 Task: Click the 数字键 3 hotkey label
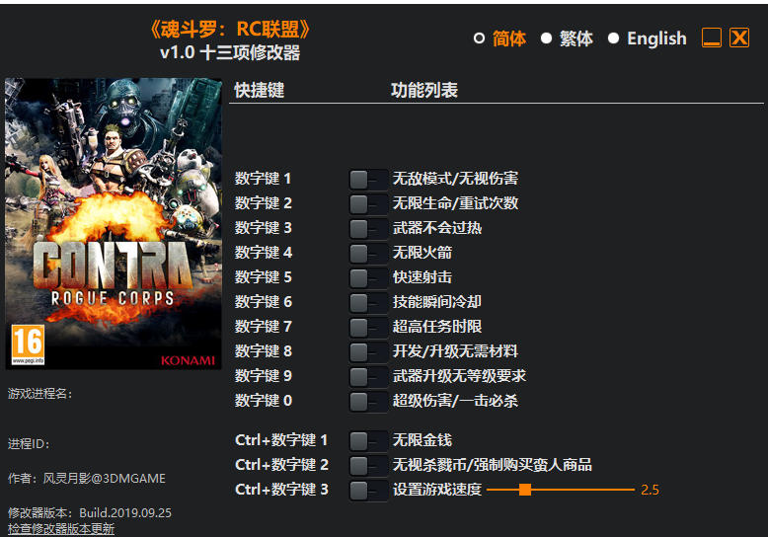point(263,227)
